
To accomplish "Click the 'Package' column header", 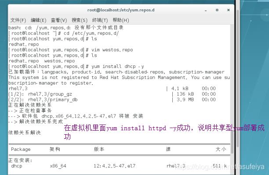I will coord(21,149).
